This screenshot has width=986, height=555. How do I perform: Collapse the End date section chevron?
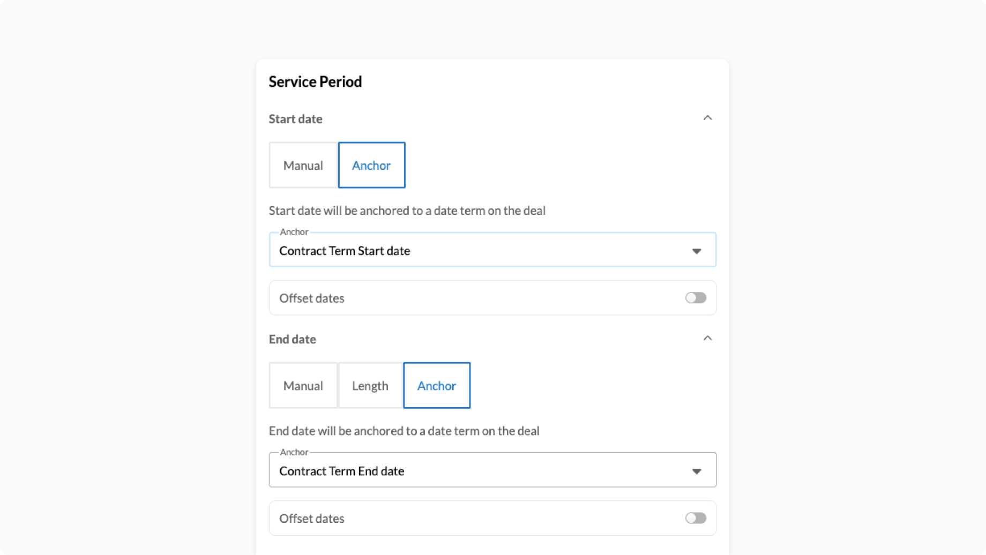pos(707,338)
